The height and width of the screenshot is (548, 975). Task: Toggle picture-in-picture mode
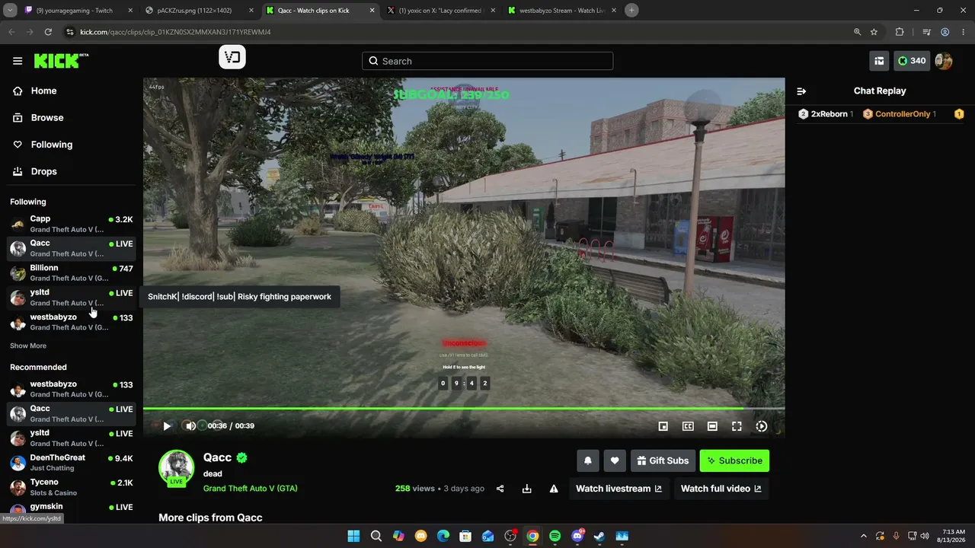tap(663, 426)
